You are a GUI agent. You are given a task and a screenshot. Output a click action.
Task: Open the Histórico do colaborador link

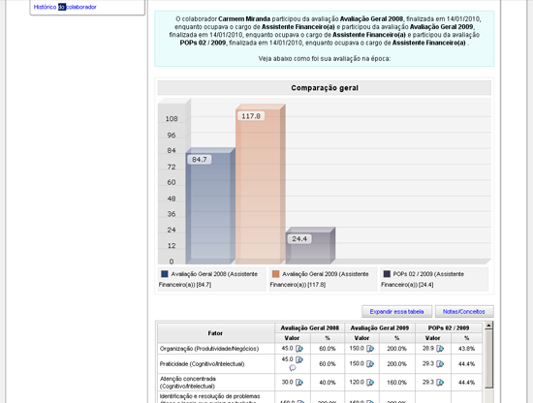pos(65,7)
